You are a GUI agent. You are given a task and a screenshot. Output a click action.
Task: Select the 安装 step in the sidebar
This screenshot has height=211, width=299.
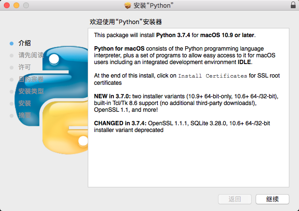coord(25,104)
